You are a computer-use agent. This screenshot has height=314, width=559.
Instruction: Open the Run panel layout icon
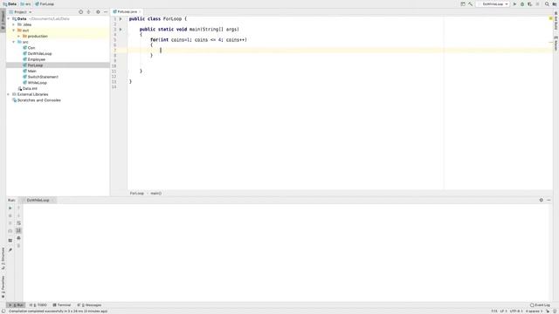pyautogui.click(x=10, y=241)
